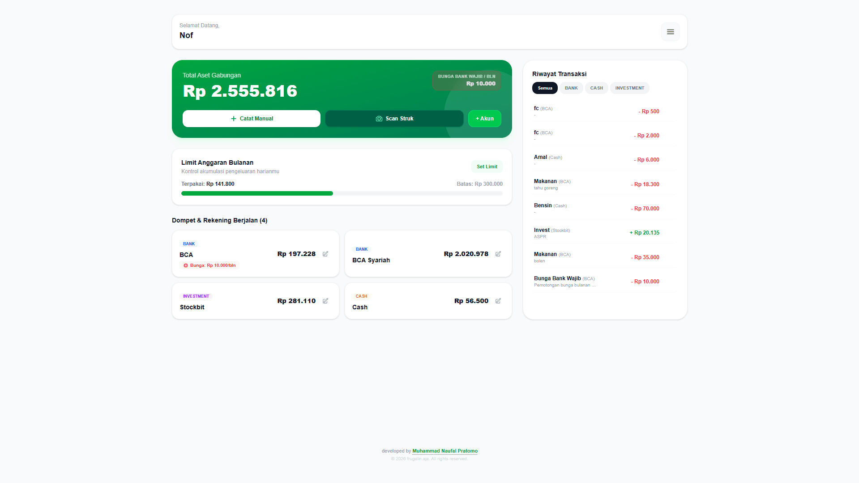
Task: Edit the Stockbit account balance
Action: coord(325,301)
